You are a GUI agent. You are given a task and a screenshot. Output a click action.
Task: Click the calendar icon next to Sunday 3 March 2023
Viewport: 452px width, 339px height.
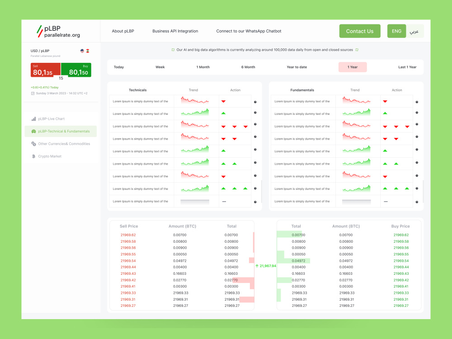click(x=33, y=94)
